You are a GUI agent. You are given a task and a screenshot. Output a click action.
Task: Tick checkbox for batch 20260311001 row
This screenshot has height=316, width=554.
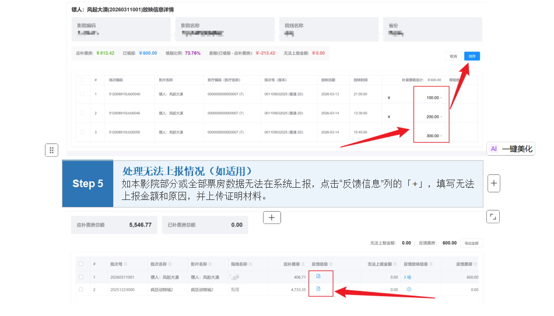80,277
